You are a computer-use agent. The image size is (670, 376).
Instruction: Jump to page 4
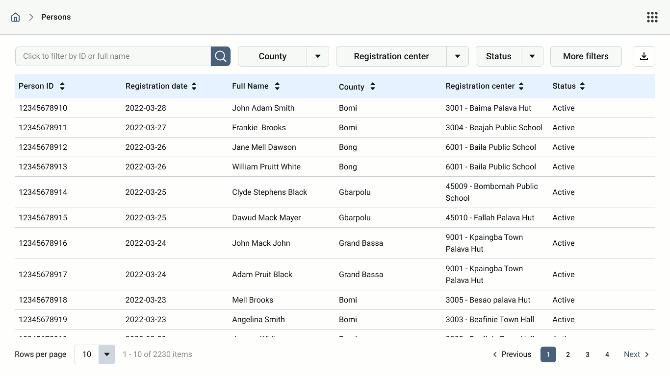(x=607, y=354)
